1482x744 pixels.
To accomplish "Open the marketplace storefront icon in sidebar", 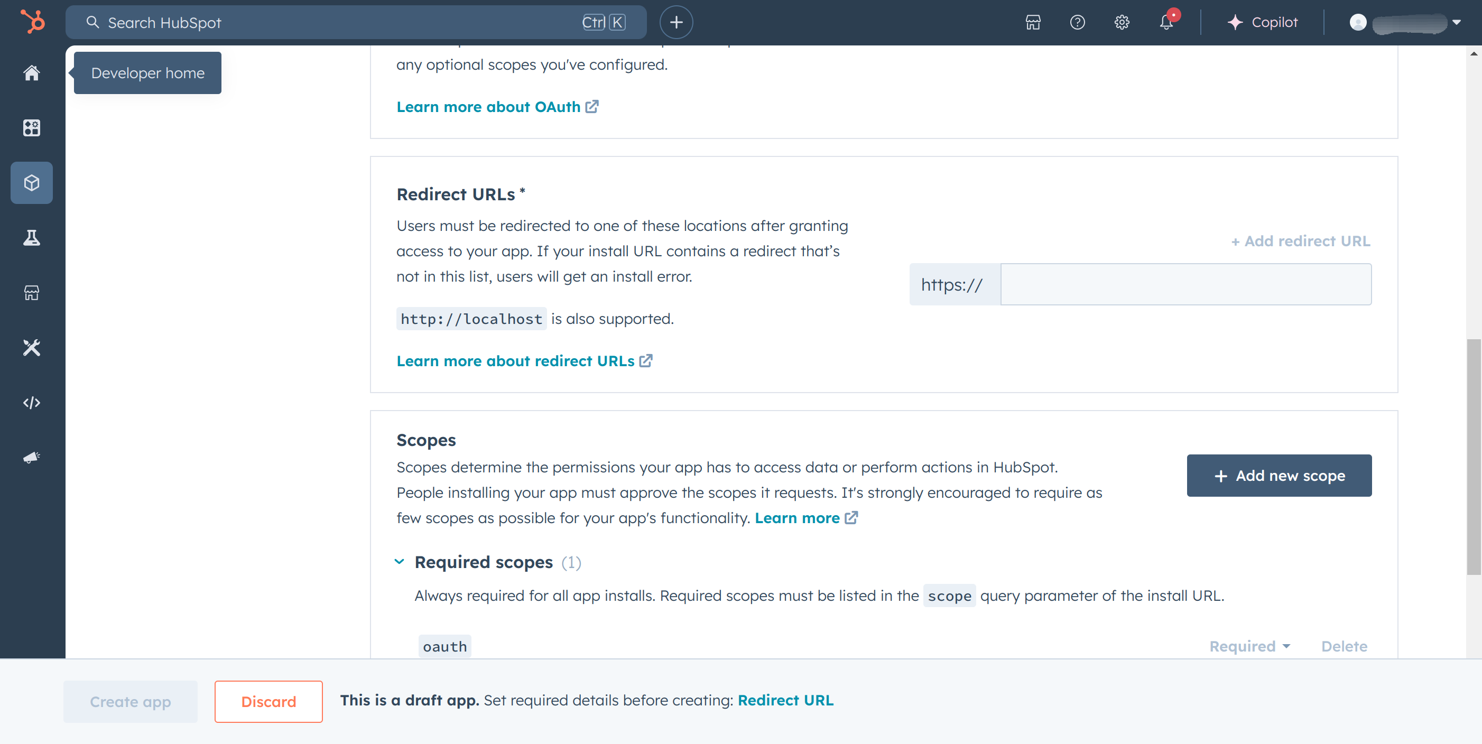I will pyautogui.click(x=32, y=293).
